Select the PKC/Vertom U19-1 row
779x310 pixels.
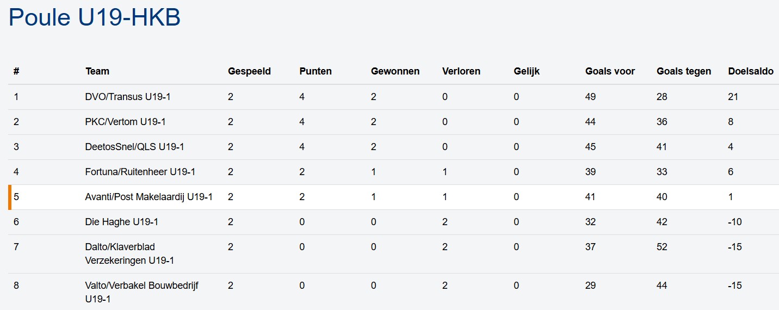125,122
